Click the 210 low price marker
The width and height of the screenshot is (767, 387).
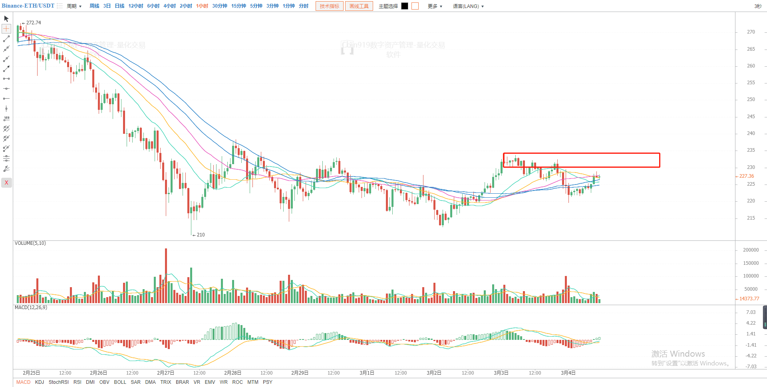click(201, 235)
